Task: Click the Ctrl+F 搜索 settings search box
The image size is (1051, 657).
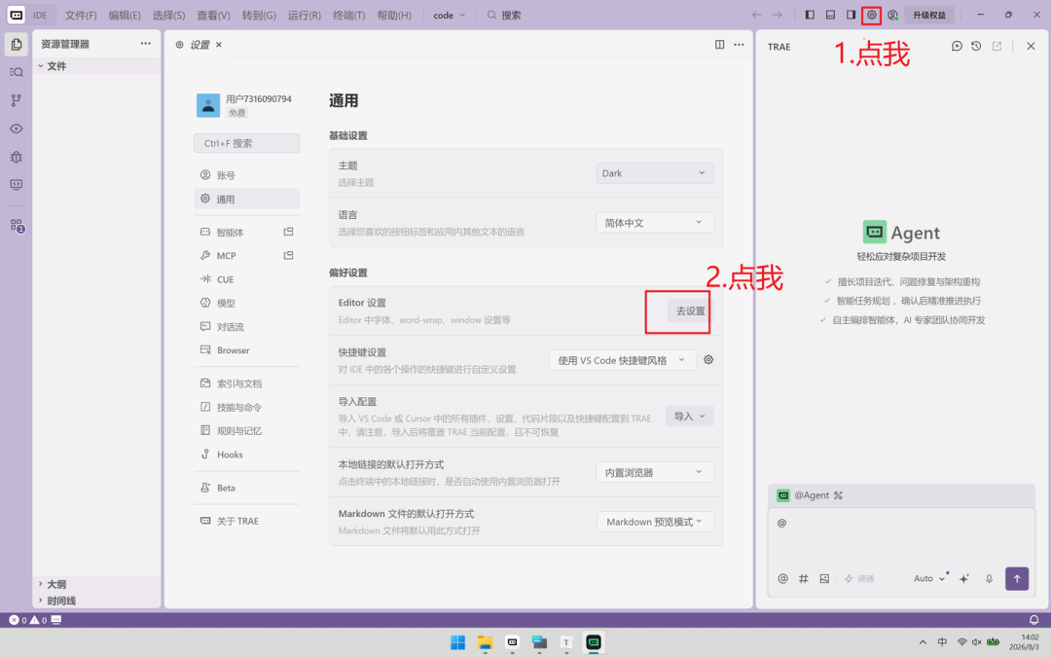Action: click(246, 143)
